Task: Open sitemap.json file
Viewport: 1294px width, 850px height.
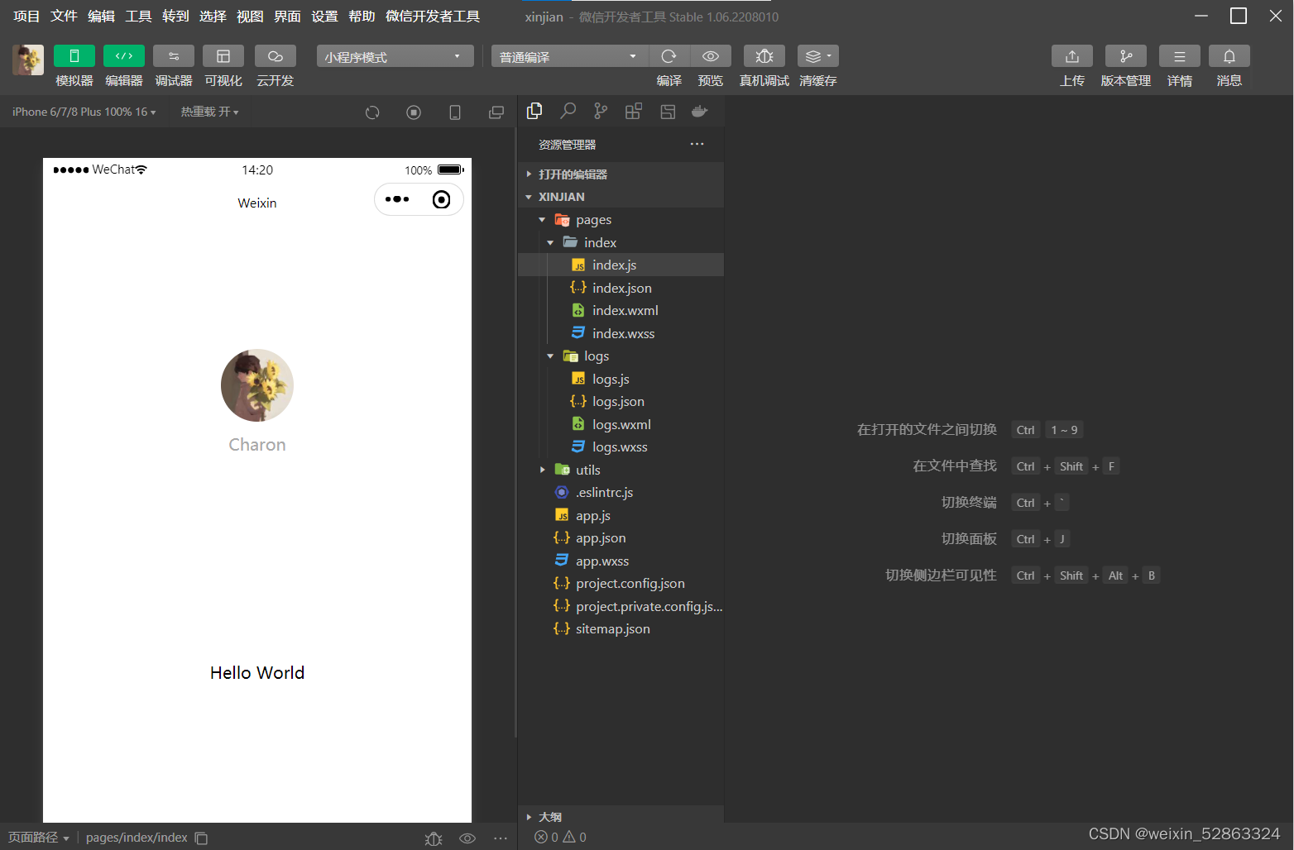Action: pos(621,629)
